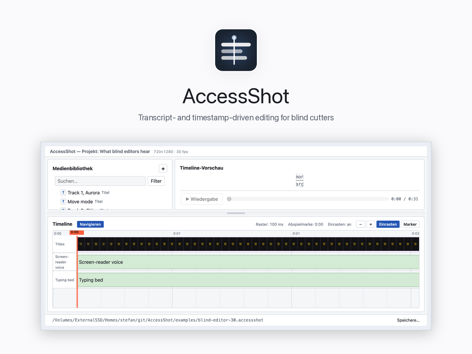Select the Screen-reader voice track header

coord(65,262)
